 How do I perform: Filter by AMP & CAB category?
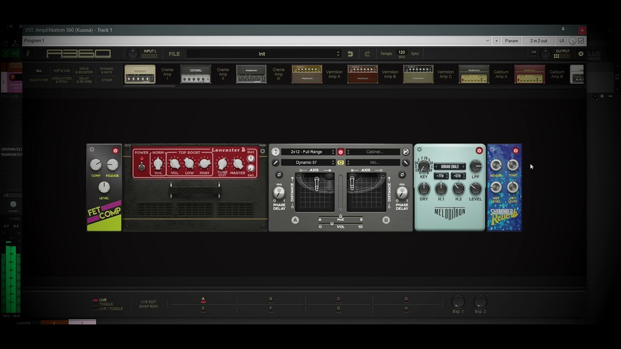click(x=62, y=71)
